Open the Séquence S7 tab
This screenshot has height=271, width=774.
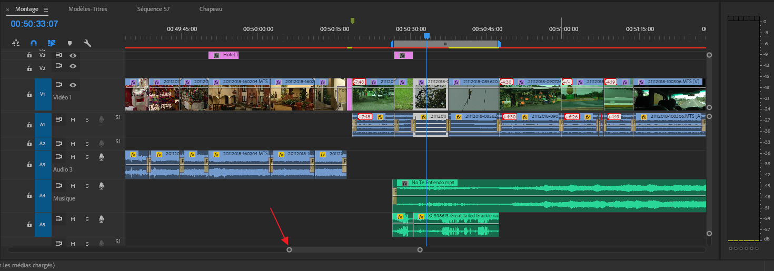[x=153, y=9]
